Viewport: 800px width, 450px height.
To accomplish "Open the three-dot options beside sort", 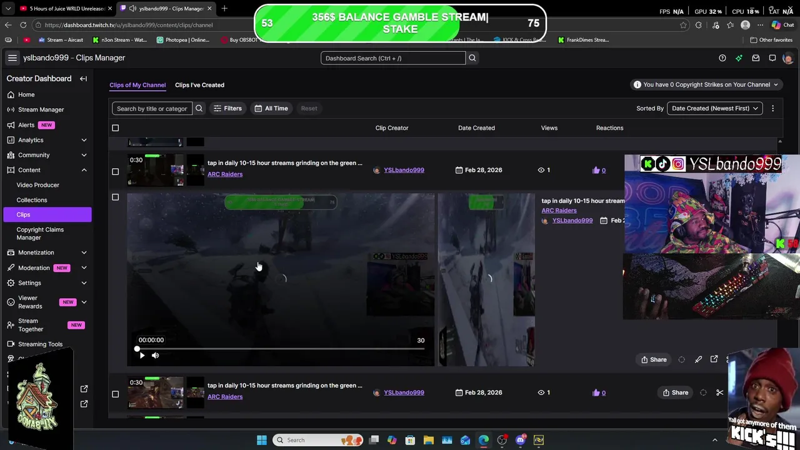I will pos(772,108).
